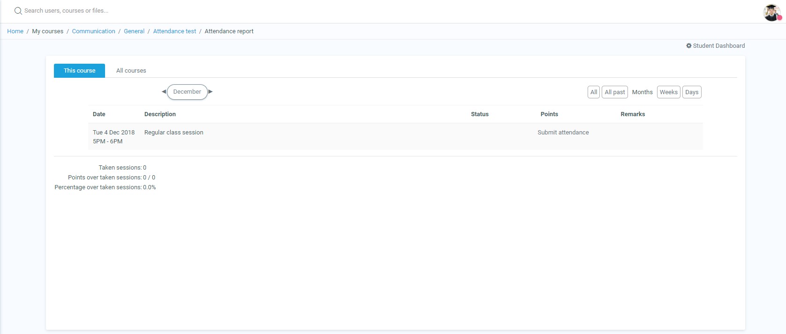Select the Months view filter

(x=642, y=92)
